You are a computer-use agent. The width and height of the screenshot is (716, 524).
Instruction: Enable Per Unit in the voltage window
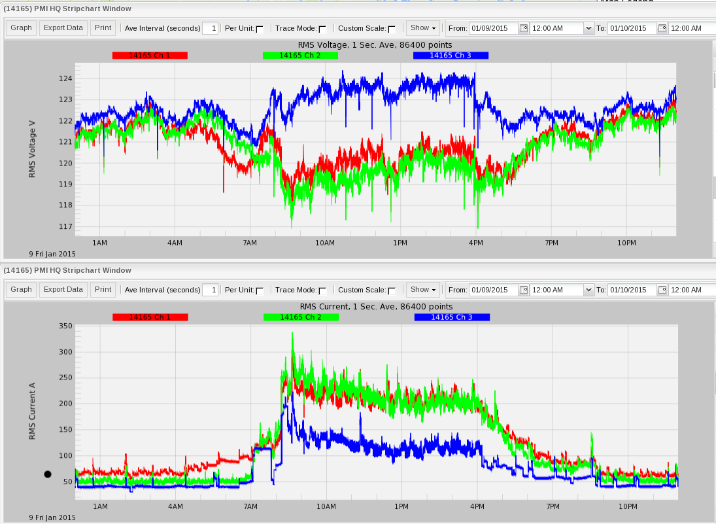pyautogui.click(x=260, y=29)
